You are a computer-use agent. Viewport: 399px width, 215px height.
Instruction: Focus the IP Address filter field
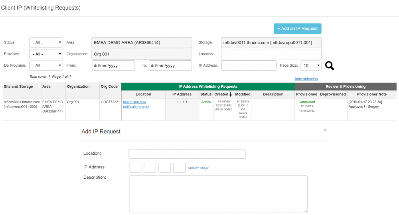click(249, 65)
